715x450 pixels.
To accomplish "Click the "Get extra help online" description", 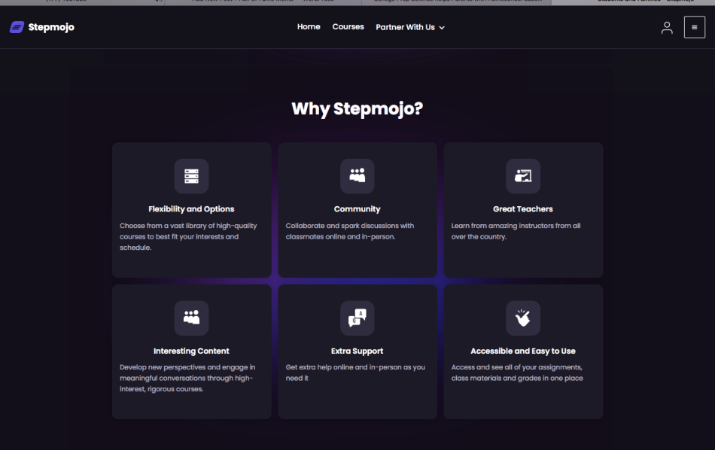I will pyautogui.click(x=355, y=372).
